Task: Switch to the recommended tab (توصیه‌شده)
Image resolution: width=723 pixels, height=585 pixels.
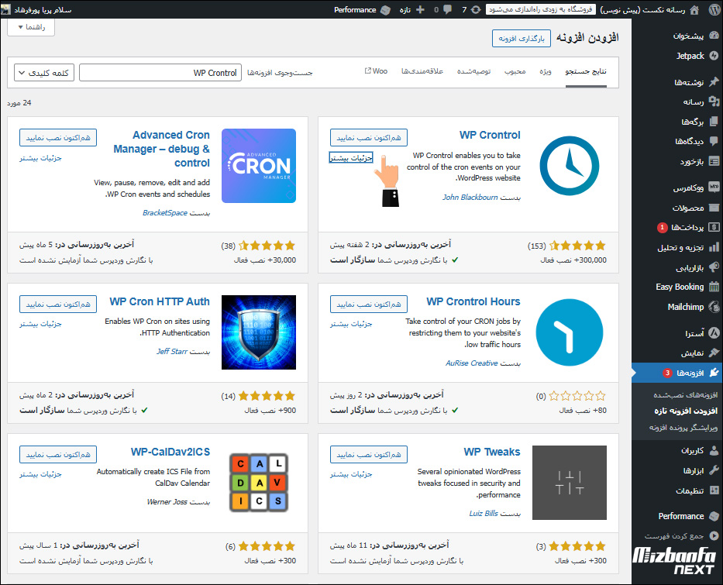Action: (x=474, y=71)
